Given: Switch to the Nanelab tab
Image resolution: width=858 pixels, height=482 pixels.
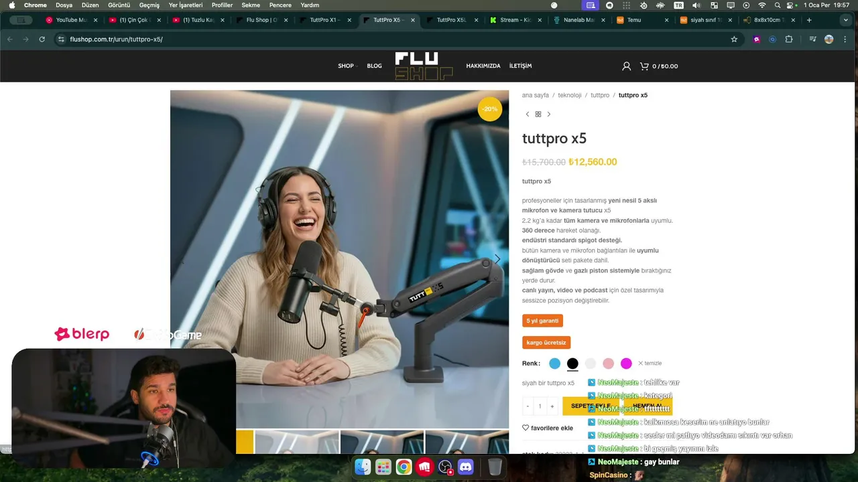Looking at the screenshot, I should pos(578,20).
